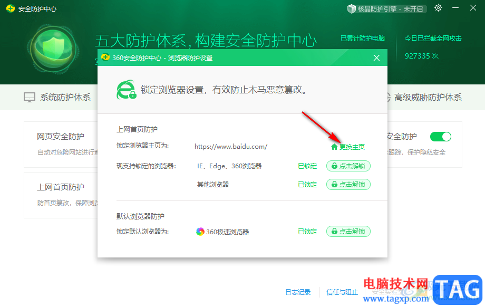The height and width of the screenshot is (306, 485).
Task: Click 已锁定 status for 360极速浏览器
Action: click(307, 232)
